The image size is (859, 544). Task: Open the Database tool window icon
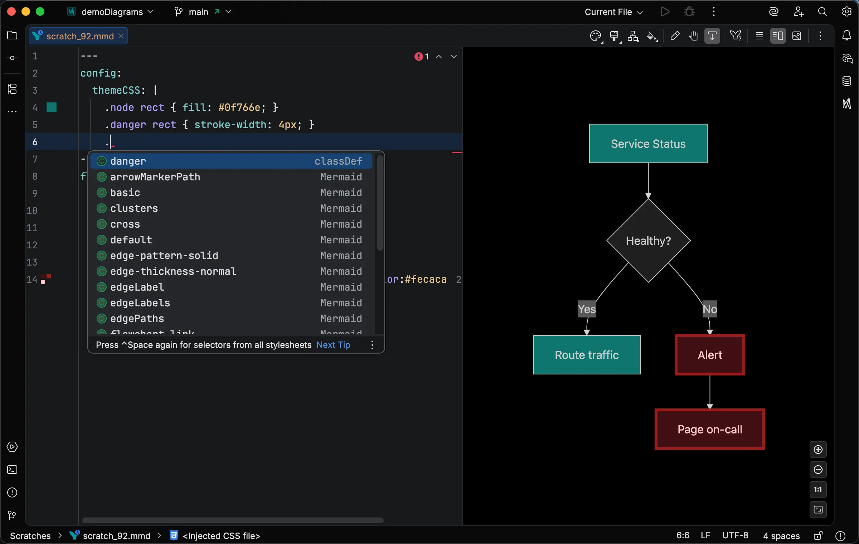tap(847, 81)
